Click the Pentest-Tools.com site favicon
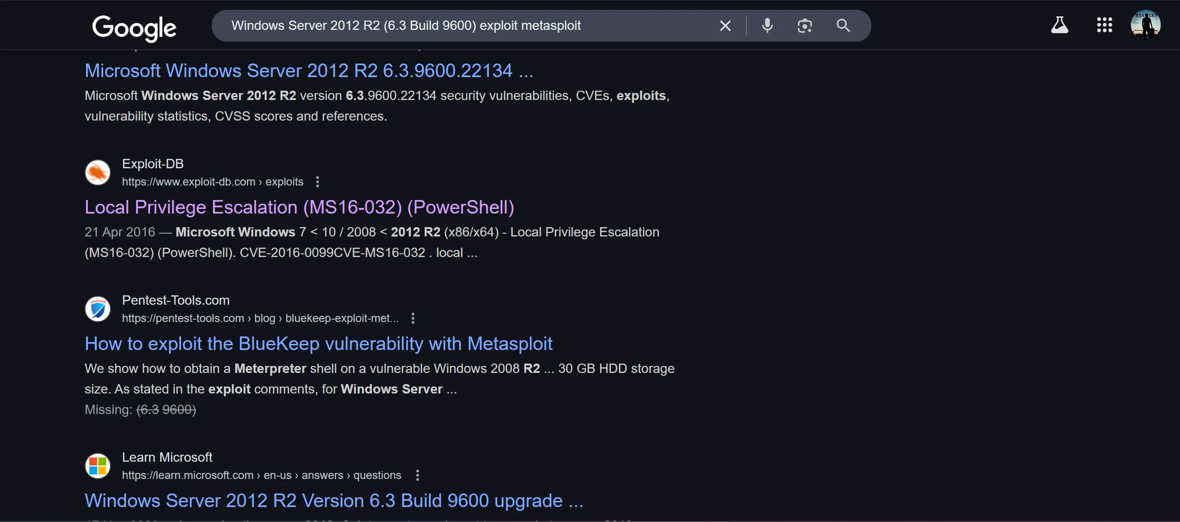Image resolution: width=1180 pixels, height=522 pixels. pyautogui.click(x=98, y=309)
